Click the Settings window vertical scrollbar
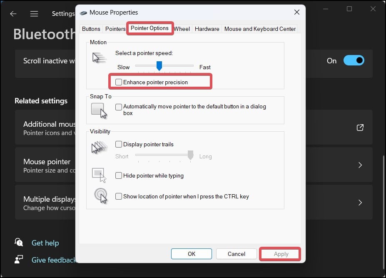 coord(383,212)
